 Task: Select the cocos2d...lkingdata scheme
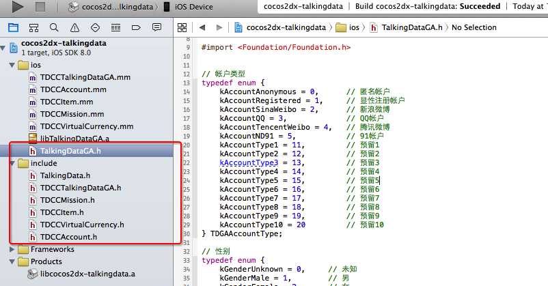pyautogui.click(x=112, y=7)
